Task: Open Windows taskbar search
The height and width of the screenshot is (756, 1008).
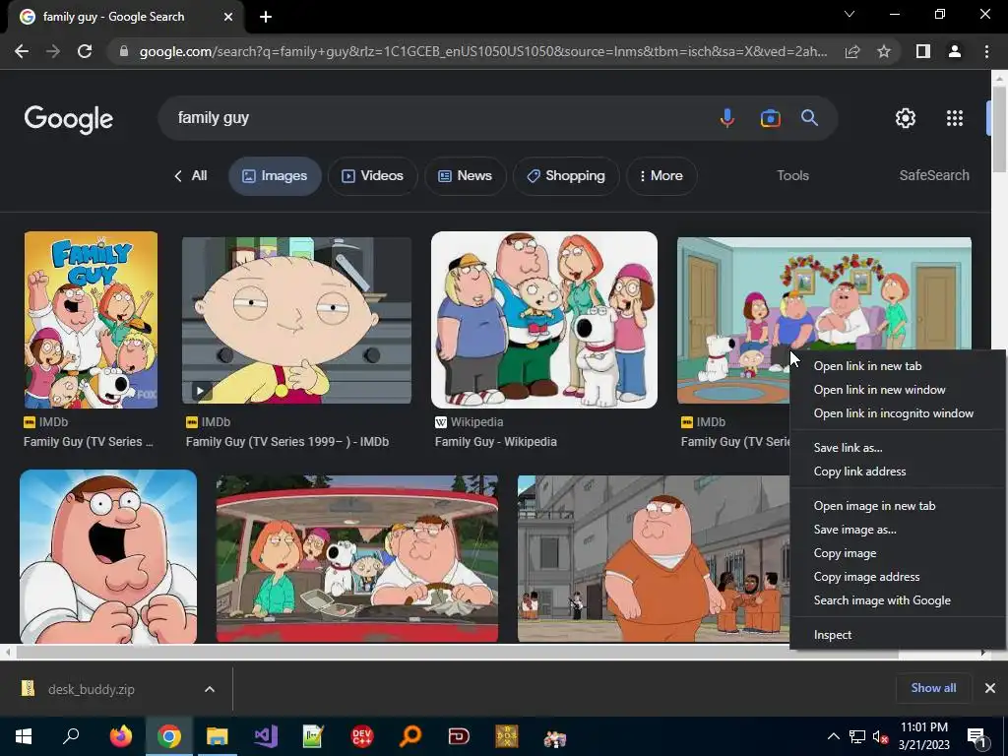Action: tap(71, 736)
